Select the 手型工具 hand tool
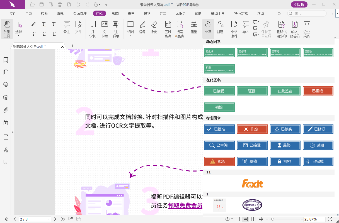 tap(7, 29)
